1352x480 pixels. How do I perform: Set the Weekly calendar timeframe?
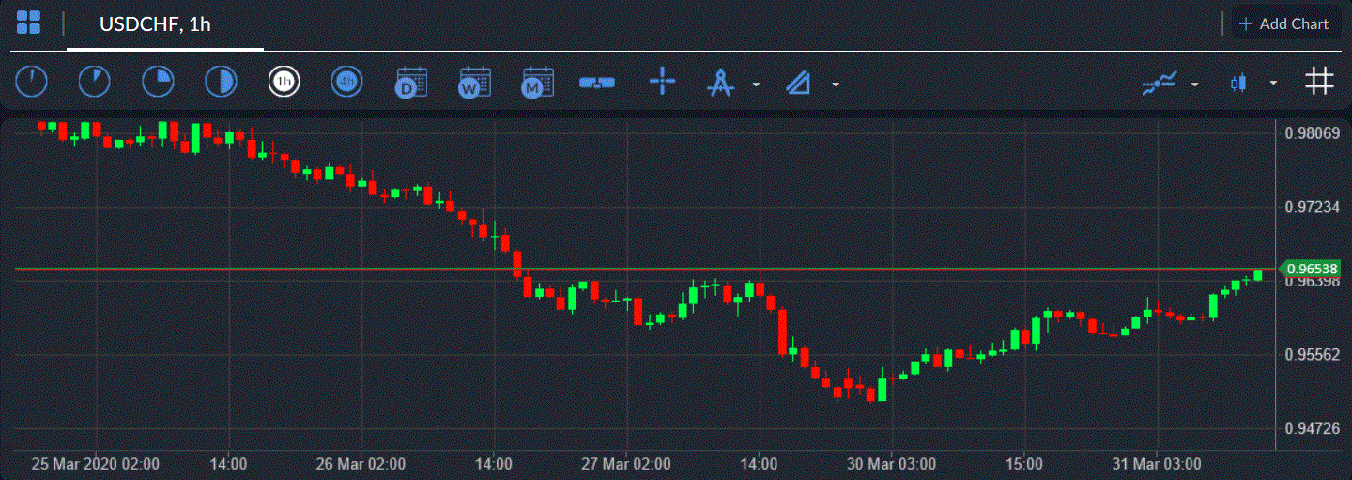473,83
